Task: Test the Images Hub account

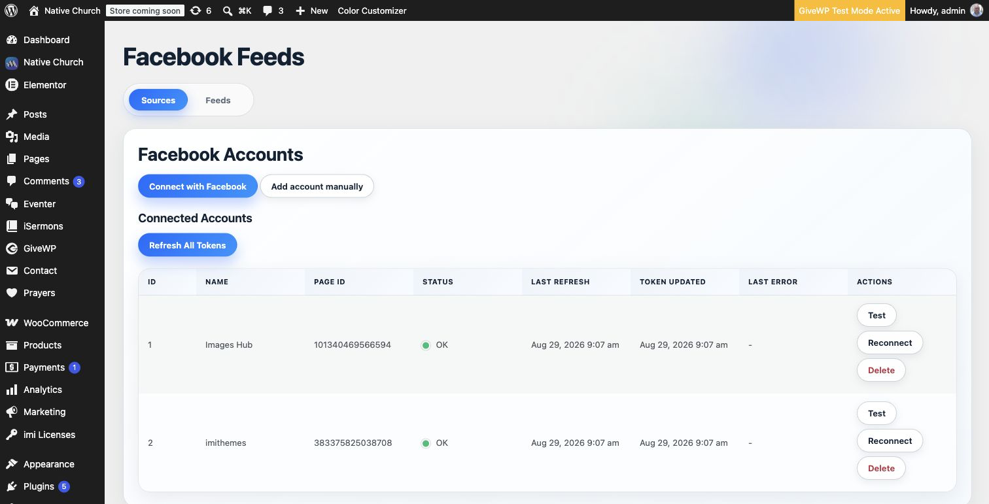Action: point(876,315)
